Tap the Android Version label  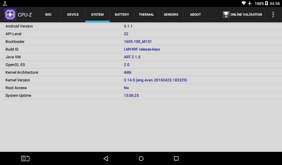click(x=19, y=26)
